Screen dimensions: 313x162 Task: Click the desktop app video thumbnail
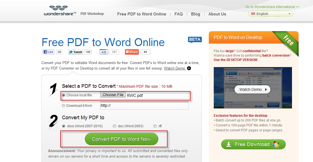tap(253, 88)
